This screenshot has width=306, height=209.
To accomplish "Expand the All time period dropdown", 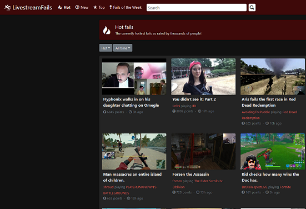I will 123,48.
